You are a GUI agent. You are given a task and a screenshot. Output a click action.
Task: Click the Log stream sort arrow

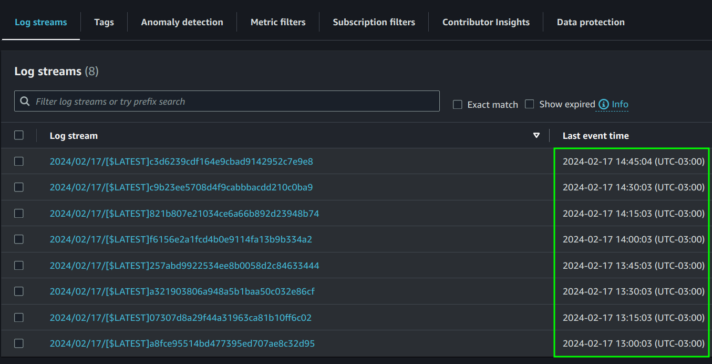point(536,135)
